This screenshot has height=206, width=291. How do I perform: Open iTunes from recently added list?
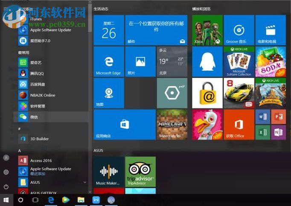click(x=51, y=19)
